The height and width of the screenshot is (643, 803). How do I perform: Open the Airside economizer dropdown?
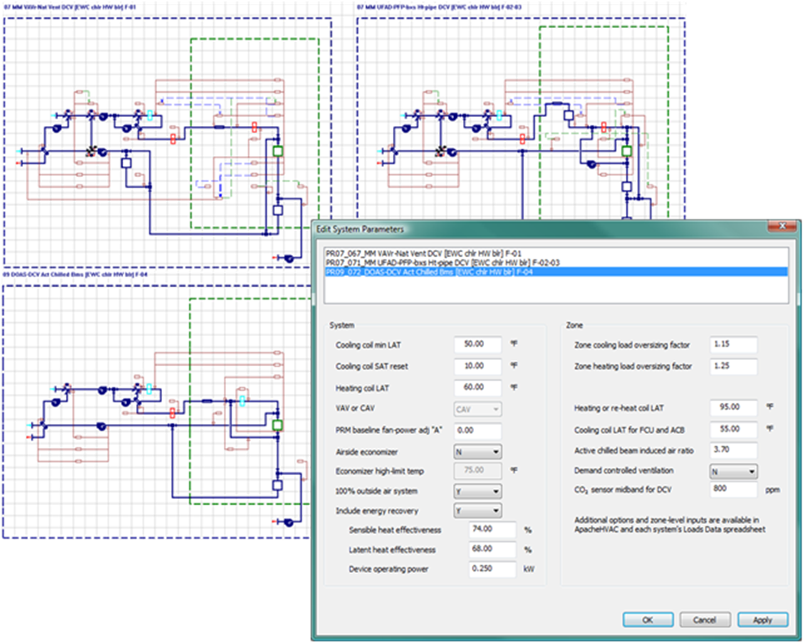[x=477, y=451]
